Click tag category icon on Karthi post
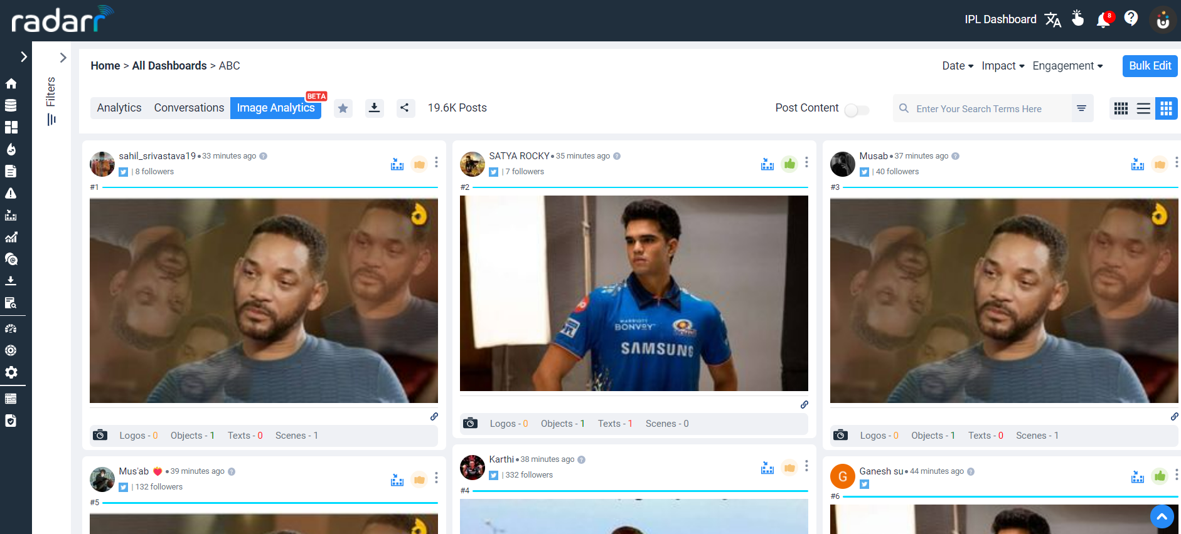Screen dimensions: 1181x534 767,468
